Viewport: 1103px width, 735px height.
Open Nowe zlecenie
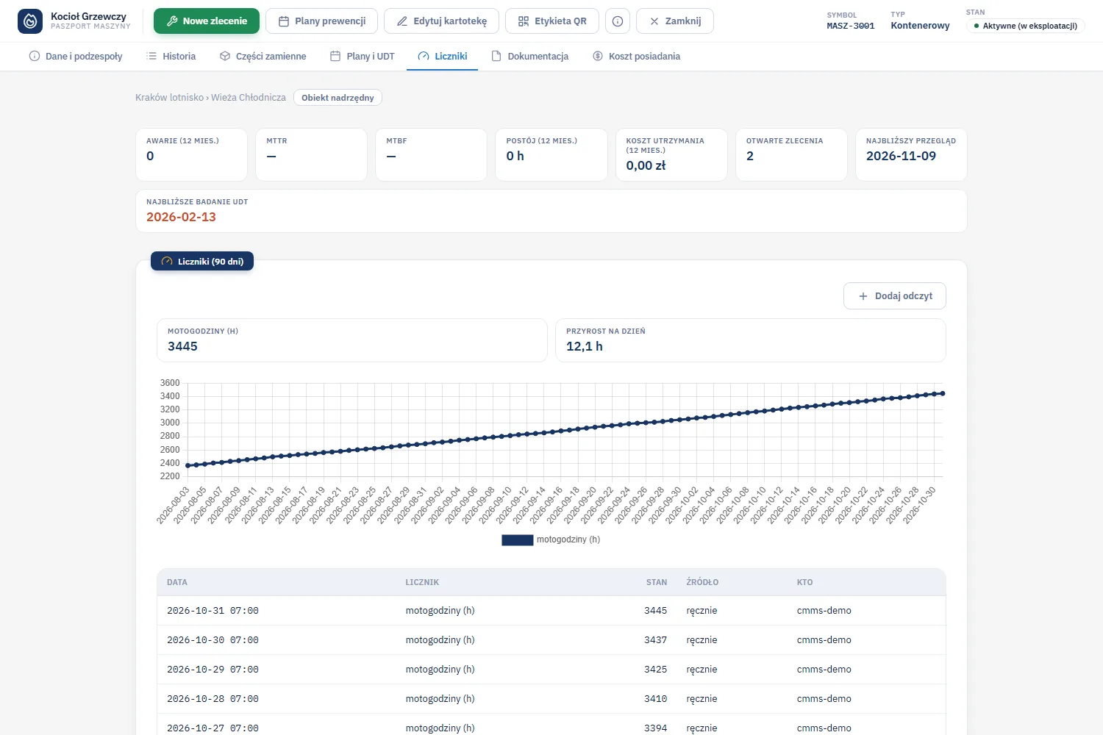tap(207, 21)
